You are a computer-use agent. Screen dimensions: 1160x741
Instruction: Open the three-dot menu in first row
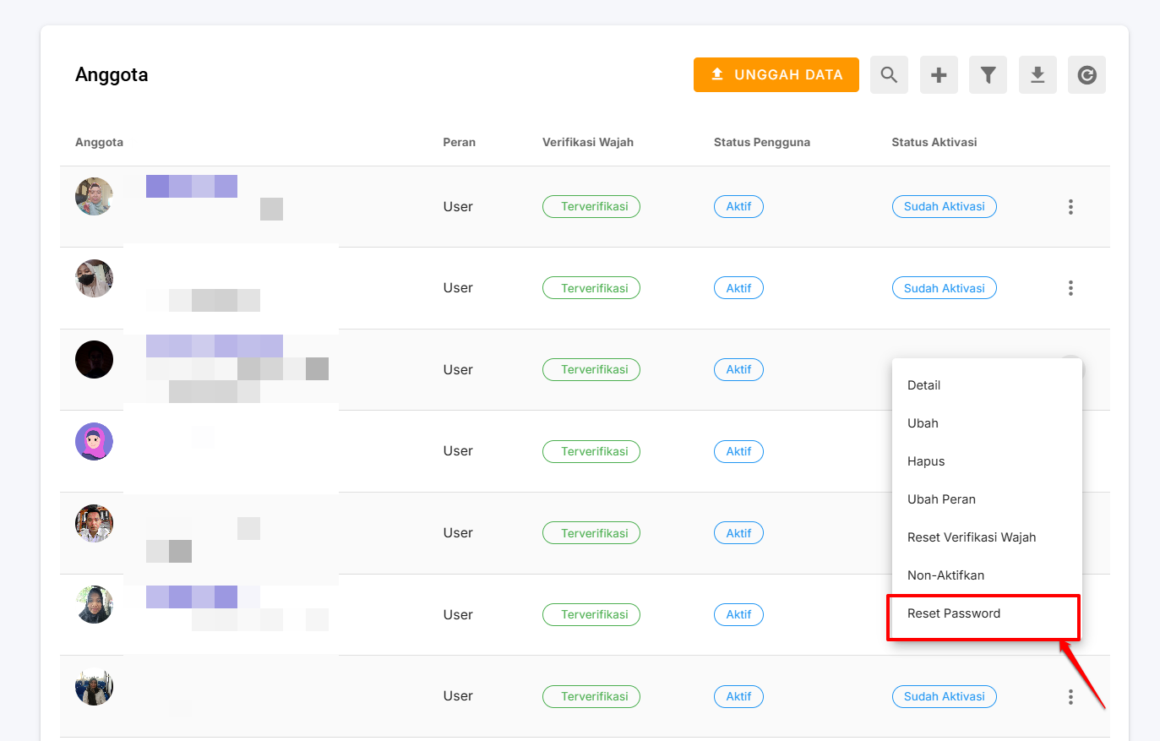point(1070,206)
